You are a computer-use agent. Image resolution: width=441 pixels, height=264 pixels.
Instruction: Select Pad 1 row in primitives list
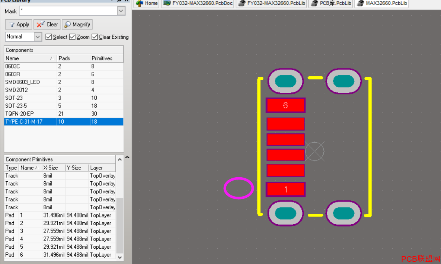(60, 215)
